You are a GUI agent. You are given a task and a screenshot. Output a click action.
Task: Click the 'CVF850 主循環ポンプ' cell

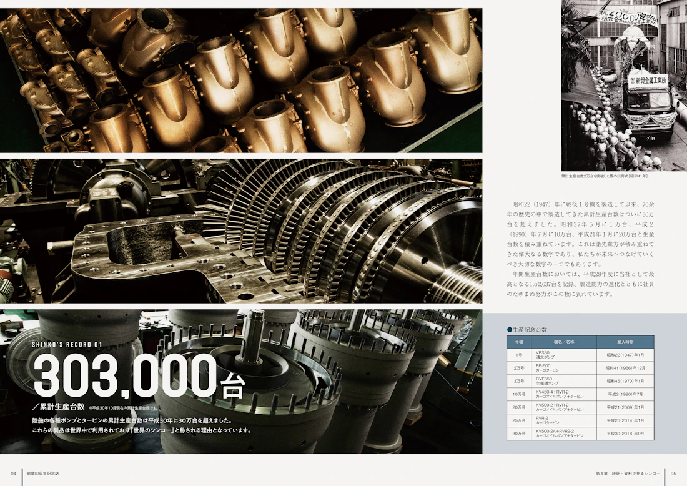tap(564, 381)
